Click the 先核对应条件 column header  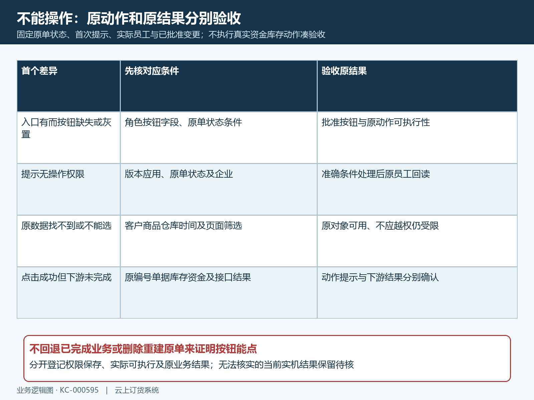coord(219,86)
